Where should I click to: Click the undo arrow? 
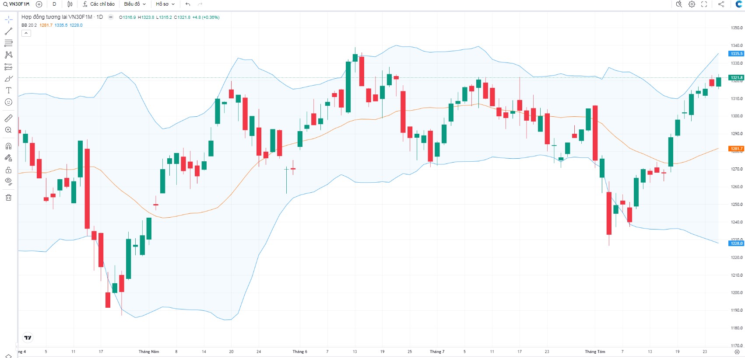click(x=188, y=4)
